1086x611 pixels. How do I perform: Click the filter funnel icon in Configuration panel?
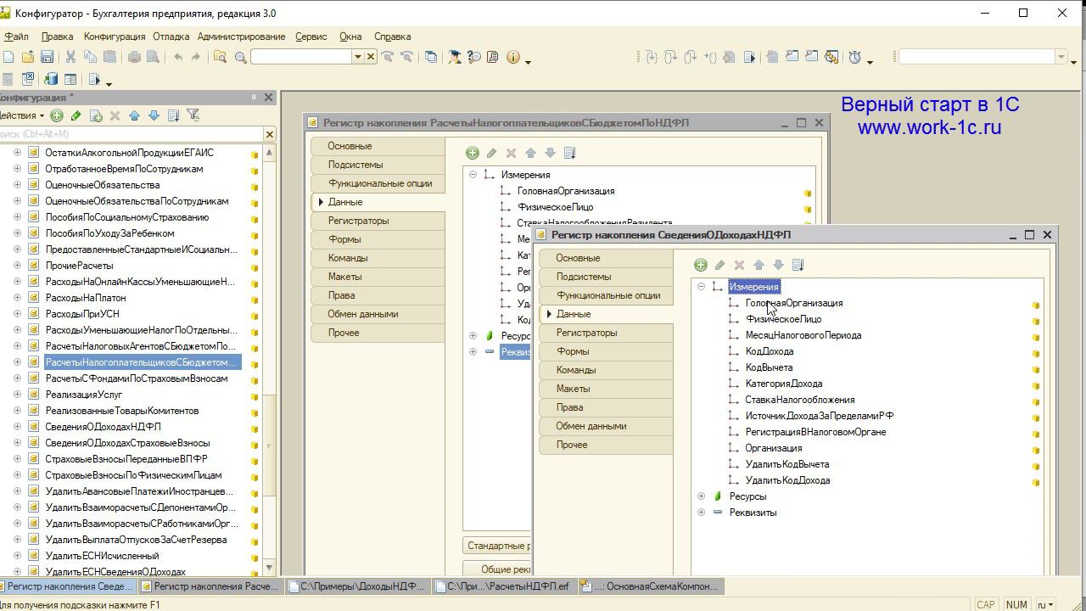(x=193, y=115)
